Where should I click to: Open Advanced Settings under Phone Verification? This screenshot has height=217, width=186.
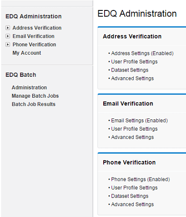pos(132,204)
